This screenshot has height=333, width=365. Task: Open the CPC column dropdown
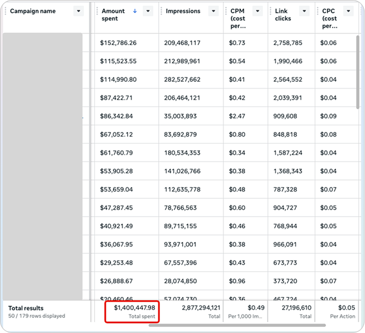coord(348,11)
